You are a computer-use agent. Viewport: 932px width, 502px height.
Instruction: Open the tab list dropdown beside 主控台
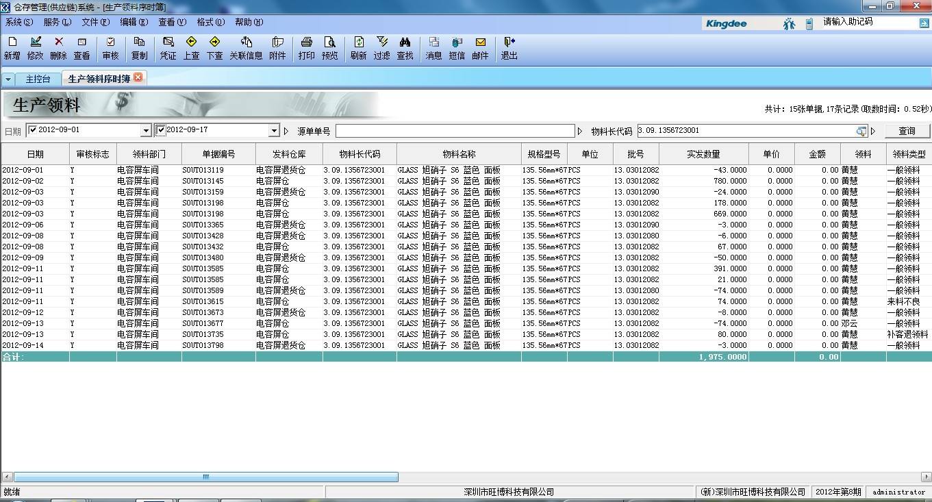pyautogui.click(x=8, y=79)
